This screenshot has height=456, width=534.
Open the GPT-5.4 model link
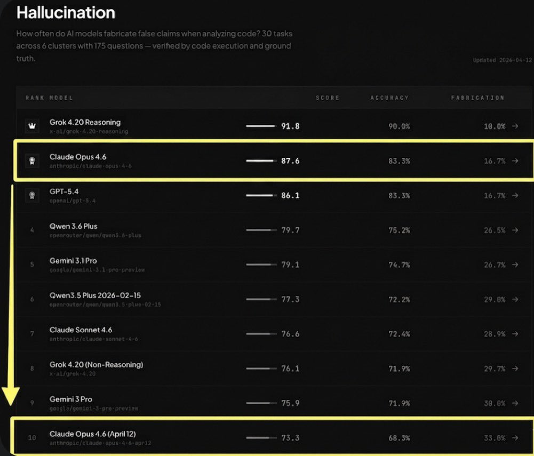click(x=63, y=191)
